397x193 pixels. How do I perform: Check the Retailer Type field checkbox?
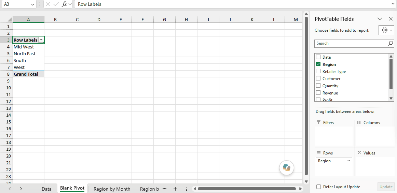318,71
